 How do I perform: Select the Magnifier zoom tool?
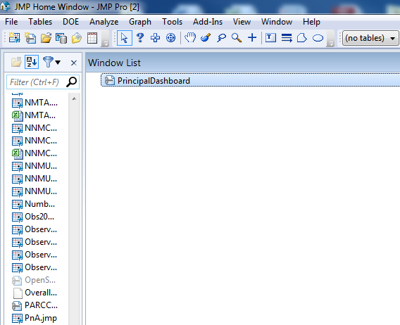coord(237,38)
